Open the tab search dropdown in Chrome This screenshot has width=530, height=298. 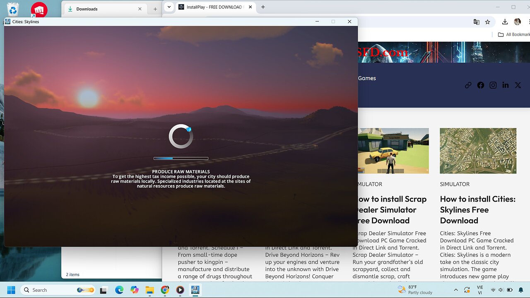169,7
